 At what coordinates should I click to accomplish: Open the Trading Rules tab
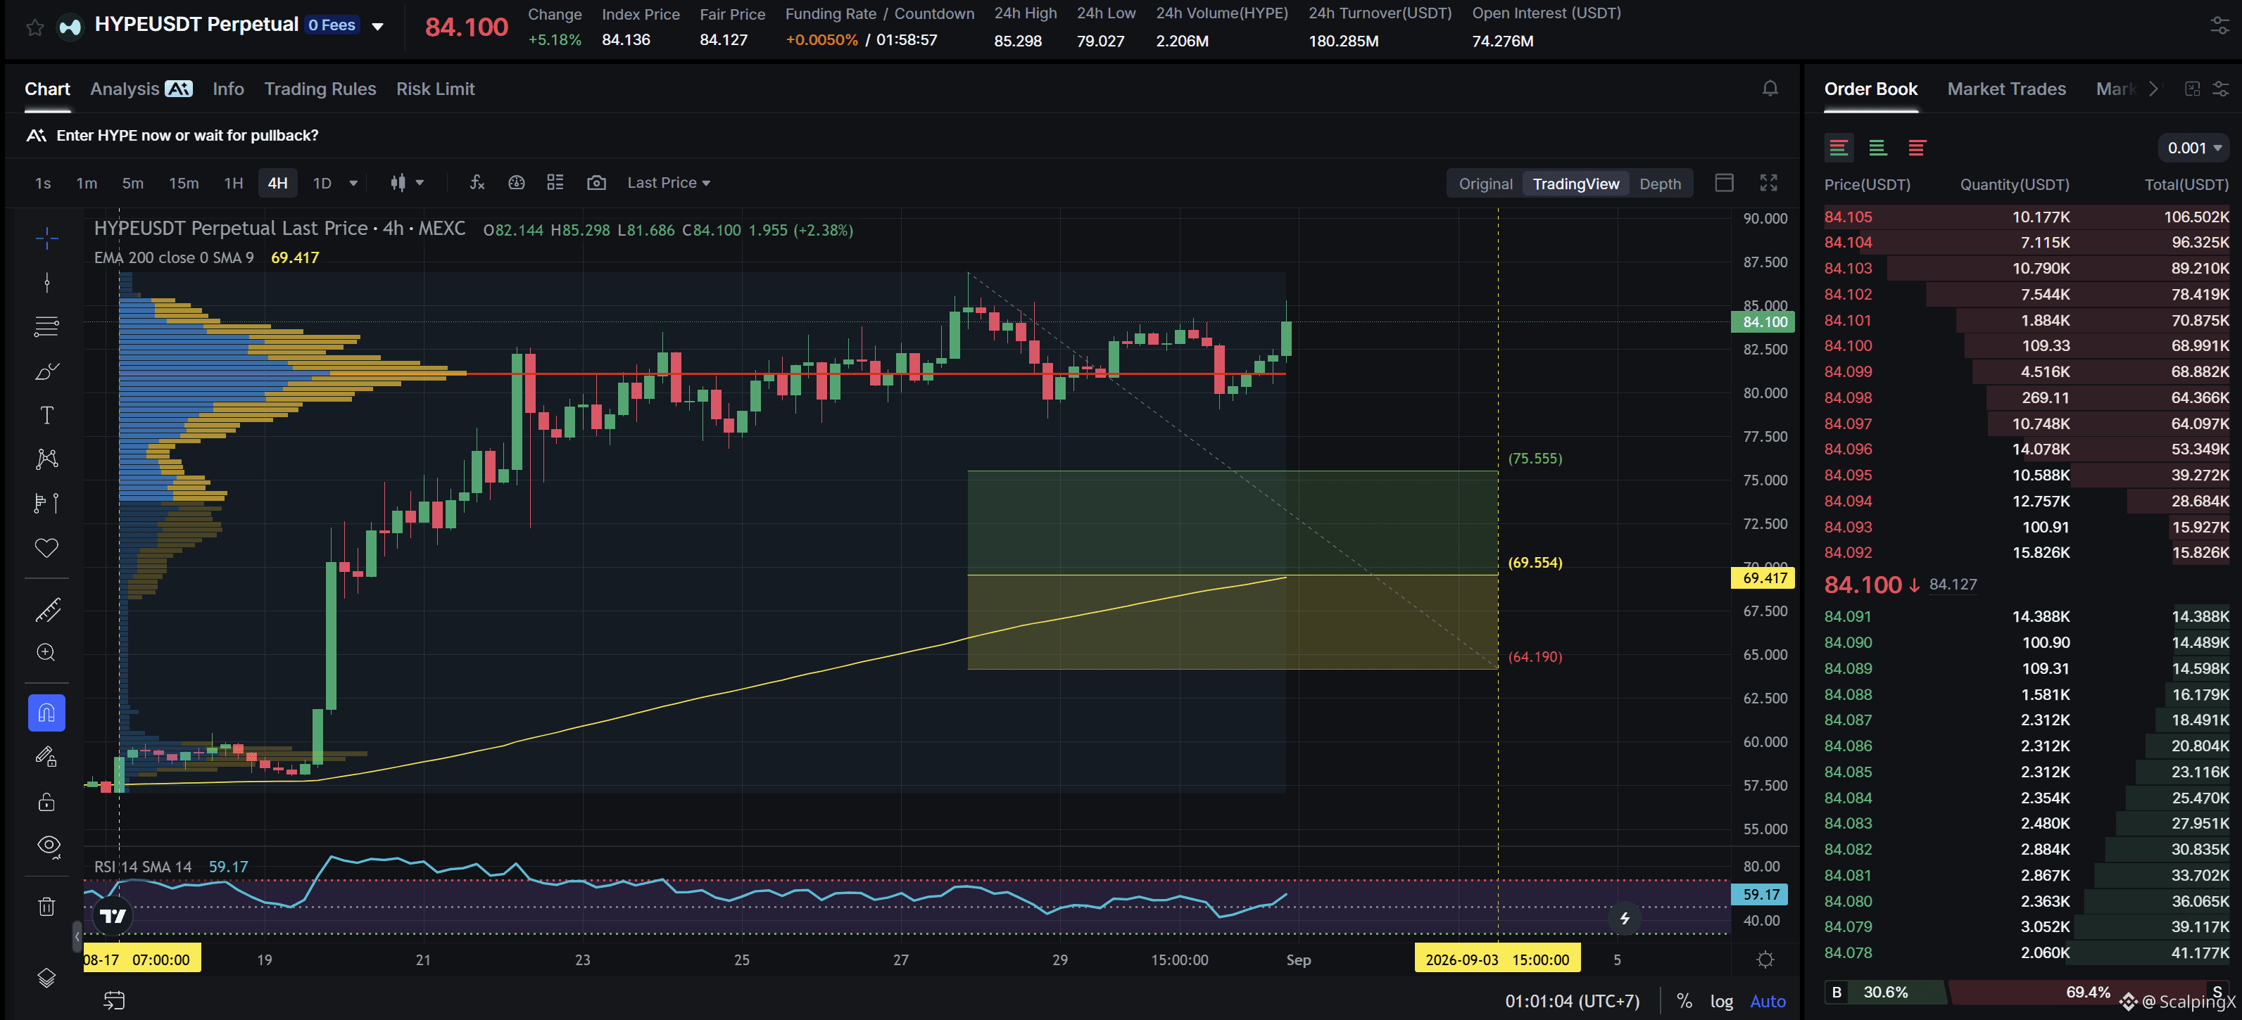320,89
